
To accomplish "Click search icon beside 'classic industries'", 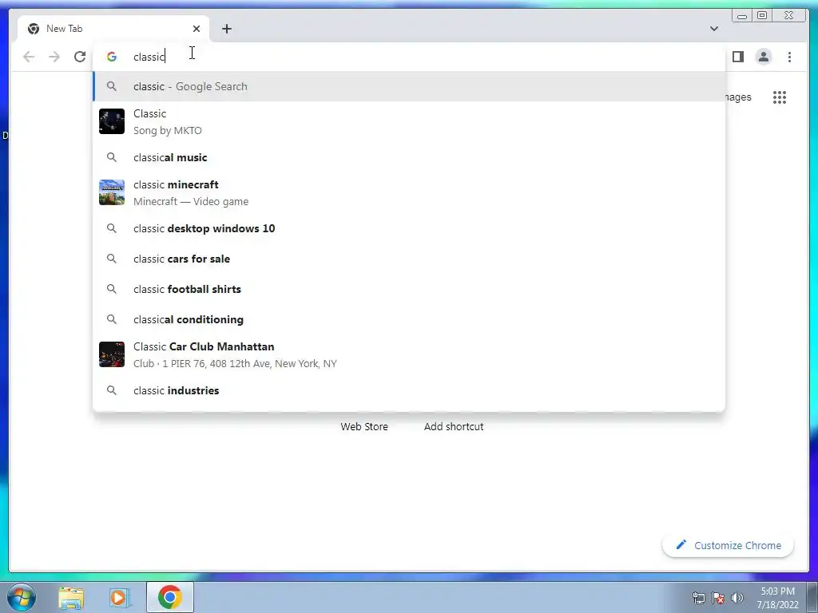I will pyautogui.click(x=112, y=390).
